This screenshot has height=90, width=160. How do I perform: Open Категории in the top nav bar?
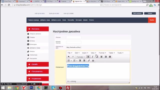click(x=78, y=20)
